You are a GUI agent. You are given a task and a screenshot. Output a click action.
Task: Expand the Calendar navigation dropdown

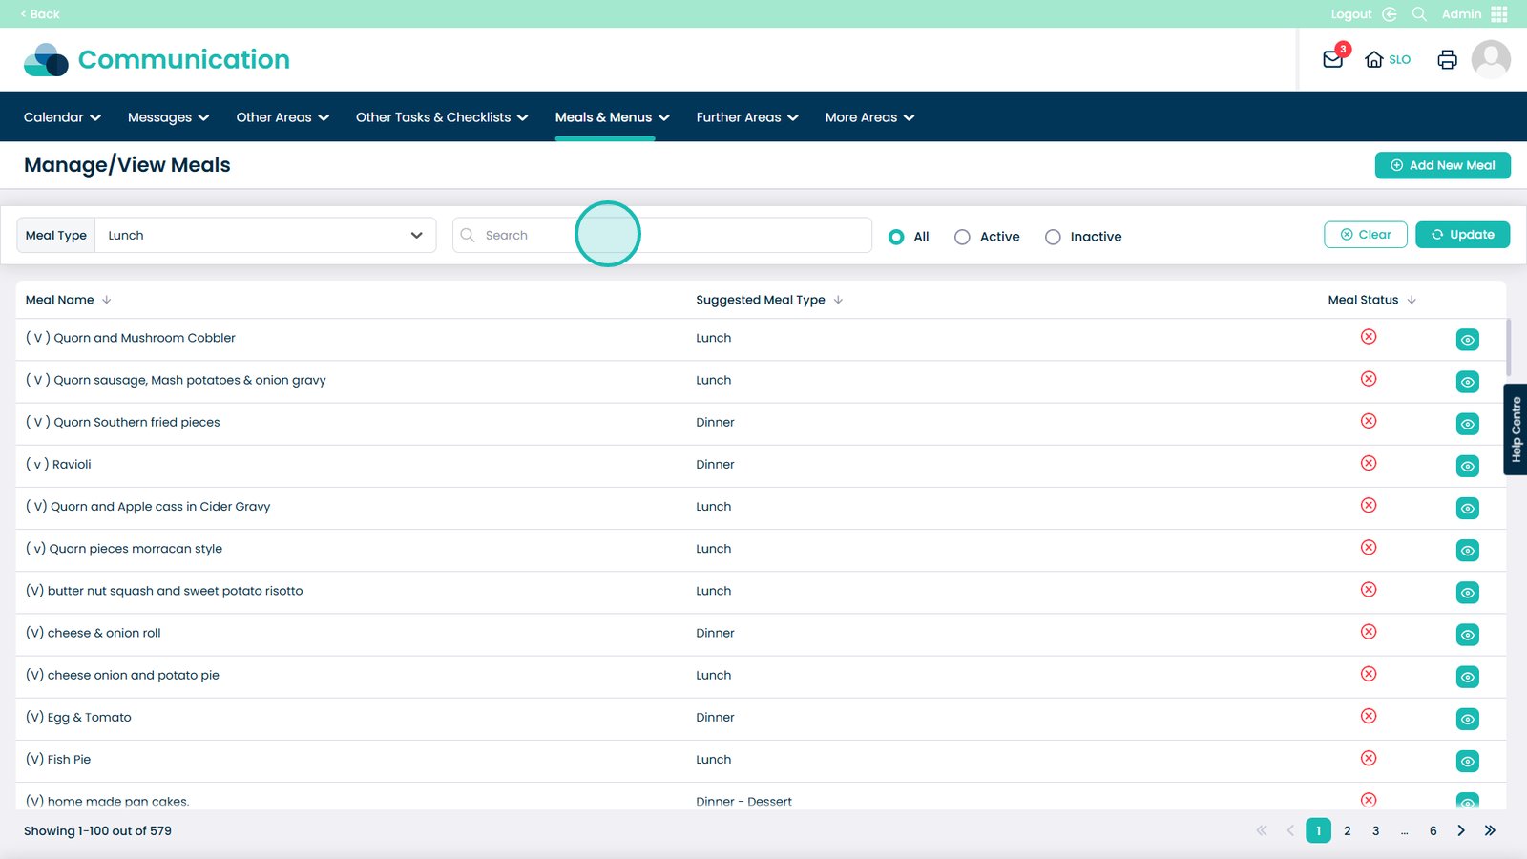[x=62, y=117]
